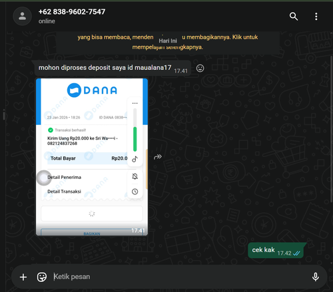The image size is (333, 292).
Task: Click the DANA logo in the receipt
Action: pos(92,90)
